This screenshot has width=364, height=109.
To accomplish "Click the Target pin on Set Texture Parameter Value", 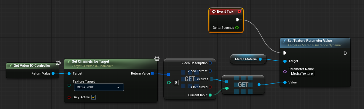I will (285, 61).
